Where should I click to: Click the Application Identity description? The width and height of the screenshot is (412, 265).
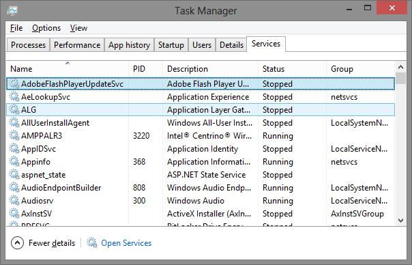pyautogui.click(x=203, y=149)
